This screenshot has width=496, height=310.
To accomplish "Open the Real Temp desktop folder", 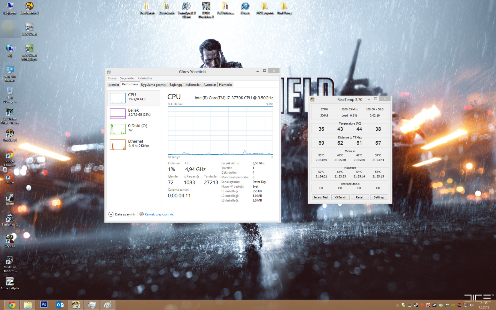I will pos(284,8).
